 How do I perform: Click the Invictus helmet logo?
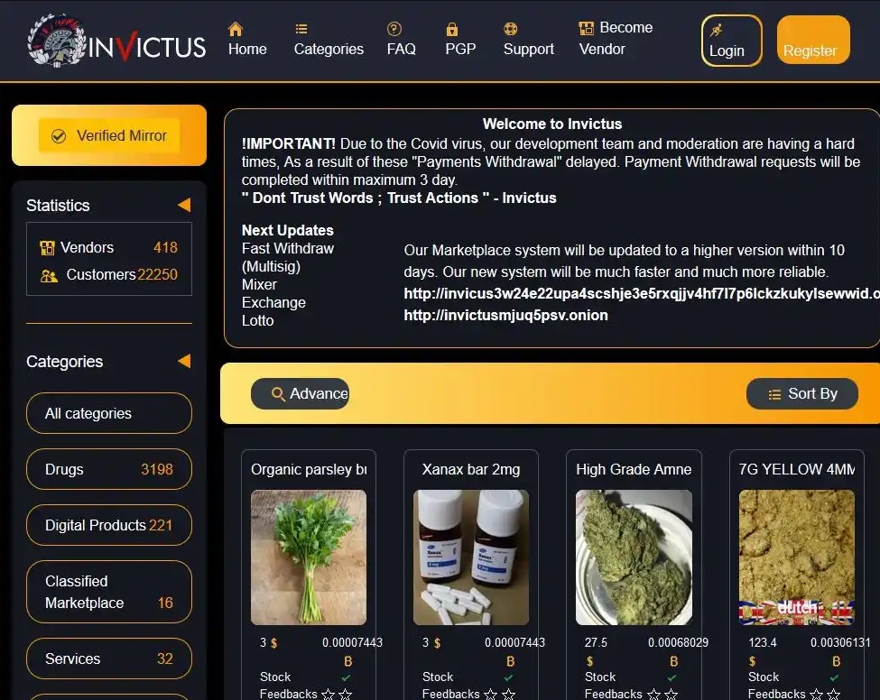(57, 41)
